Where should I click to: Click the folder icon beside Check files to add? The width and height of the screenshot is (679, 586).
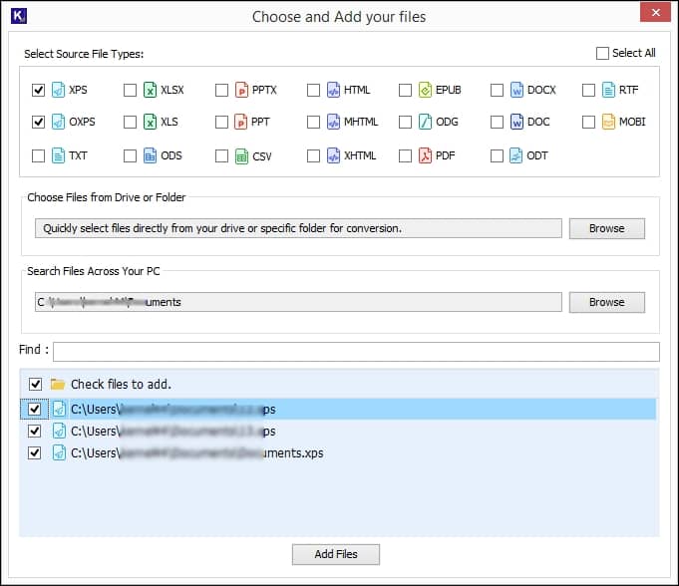pyautogui.click(x=58, y=384)
